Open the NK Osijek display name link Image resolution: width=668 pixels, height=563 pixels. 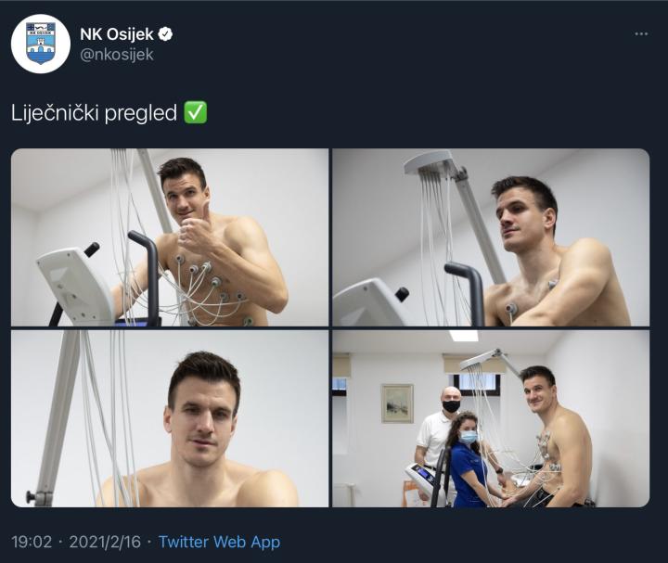click(x=117, y=34)
